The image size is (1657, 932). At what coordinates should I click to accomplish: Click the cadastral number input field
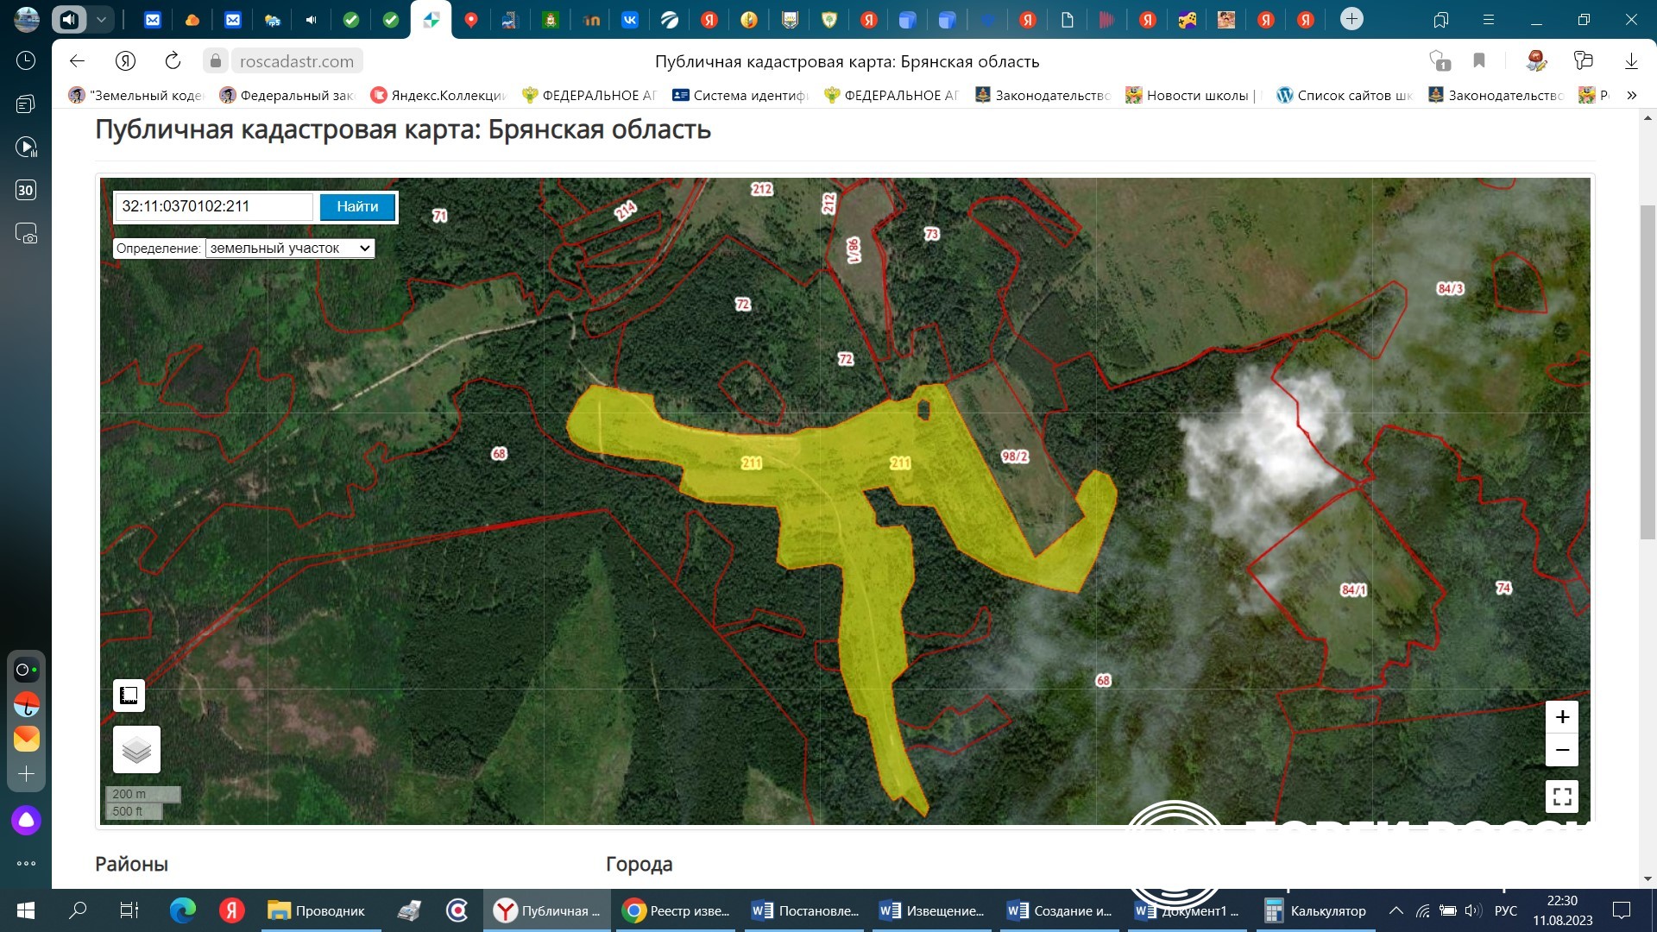point(213,206)
